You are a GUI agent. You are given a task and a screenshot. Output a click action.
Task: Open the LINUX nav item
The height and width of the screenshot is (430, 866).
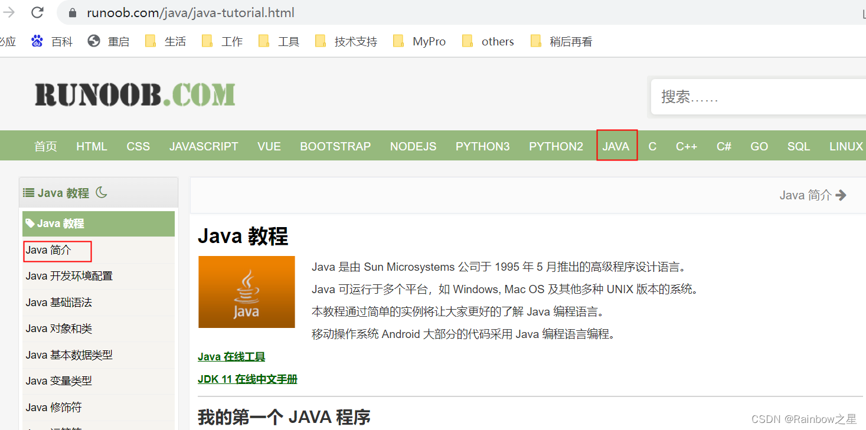(847, 146)
